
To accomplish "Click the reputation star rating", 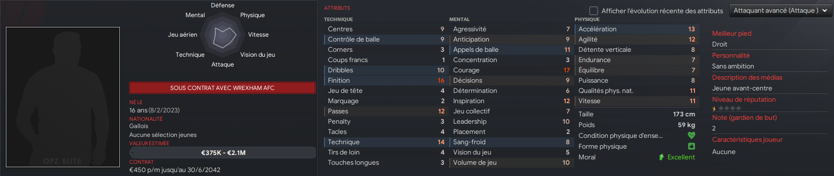I will click(x=727, y=109).
